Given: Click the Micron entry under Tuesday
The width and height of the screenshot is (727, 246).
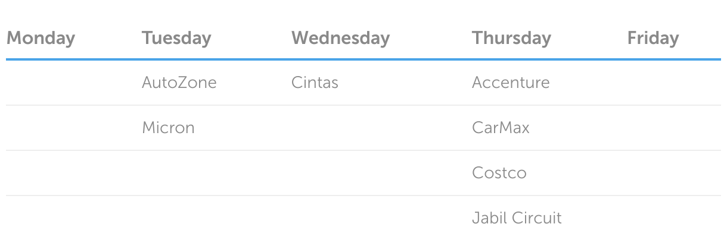Looking at the screenshot, I should (x=168, y=128).
